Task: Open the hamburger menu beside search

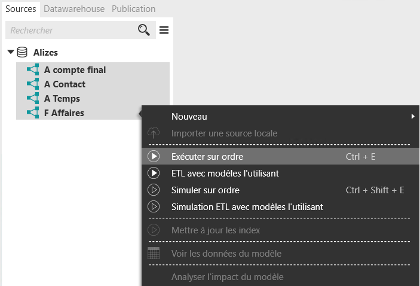Action: click(164, 30)
